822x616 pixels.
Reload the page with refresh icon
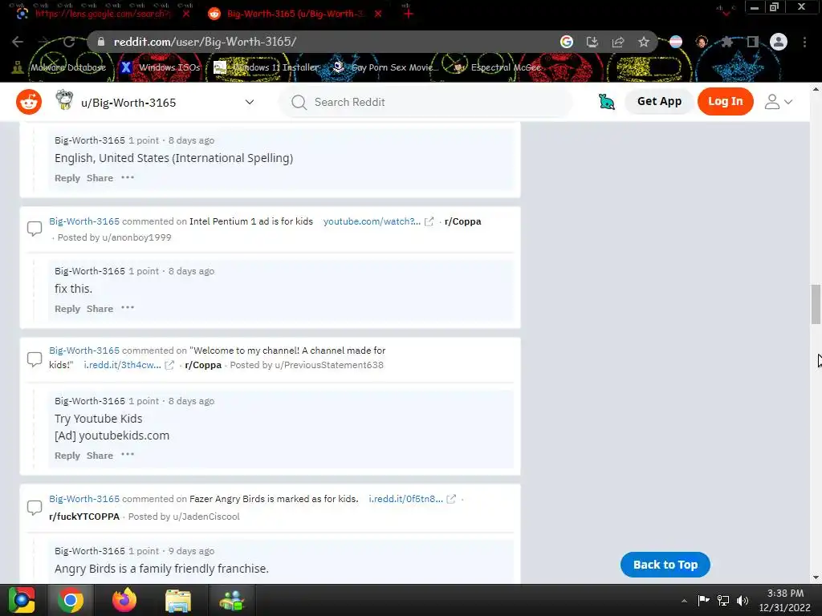pyautogui.click(x=69, y=42)
